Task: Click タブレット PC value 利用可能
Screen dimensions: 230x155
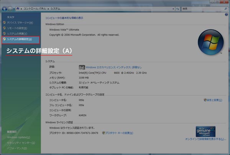Action: pos(84,87)
